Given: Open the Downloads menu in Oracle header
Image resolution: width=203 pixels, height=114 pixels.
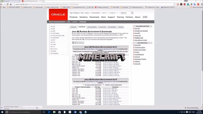Looking at the screenshot, I should coord(95,17).
